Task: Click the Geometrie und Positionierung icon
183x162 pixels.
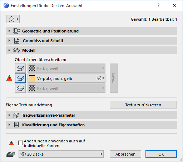Action: point(16,31)
